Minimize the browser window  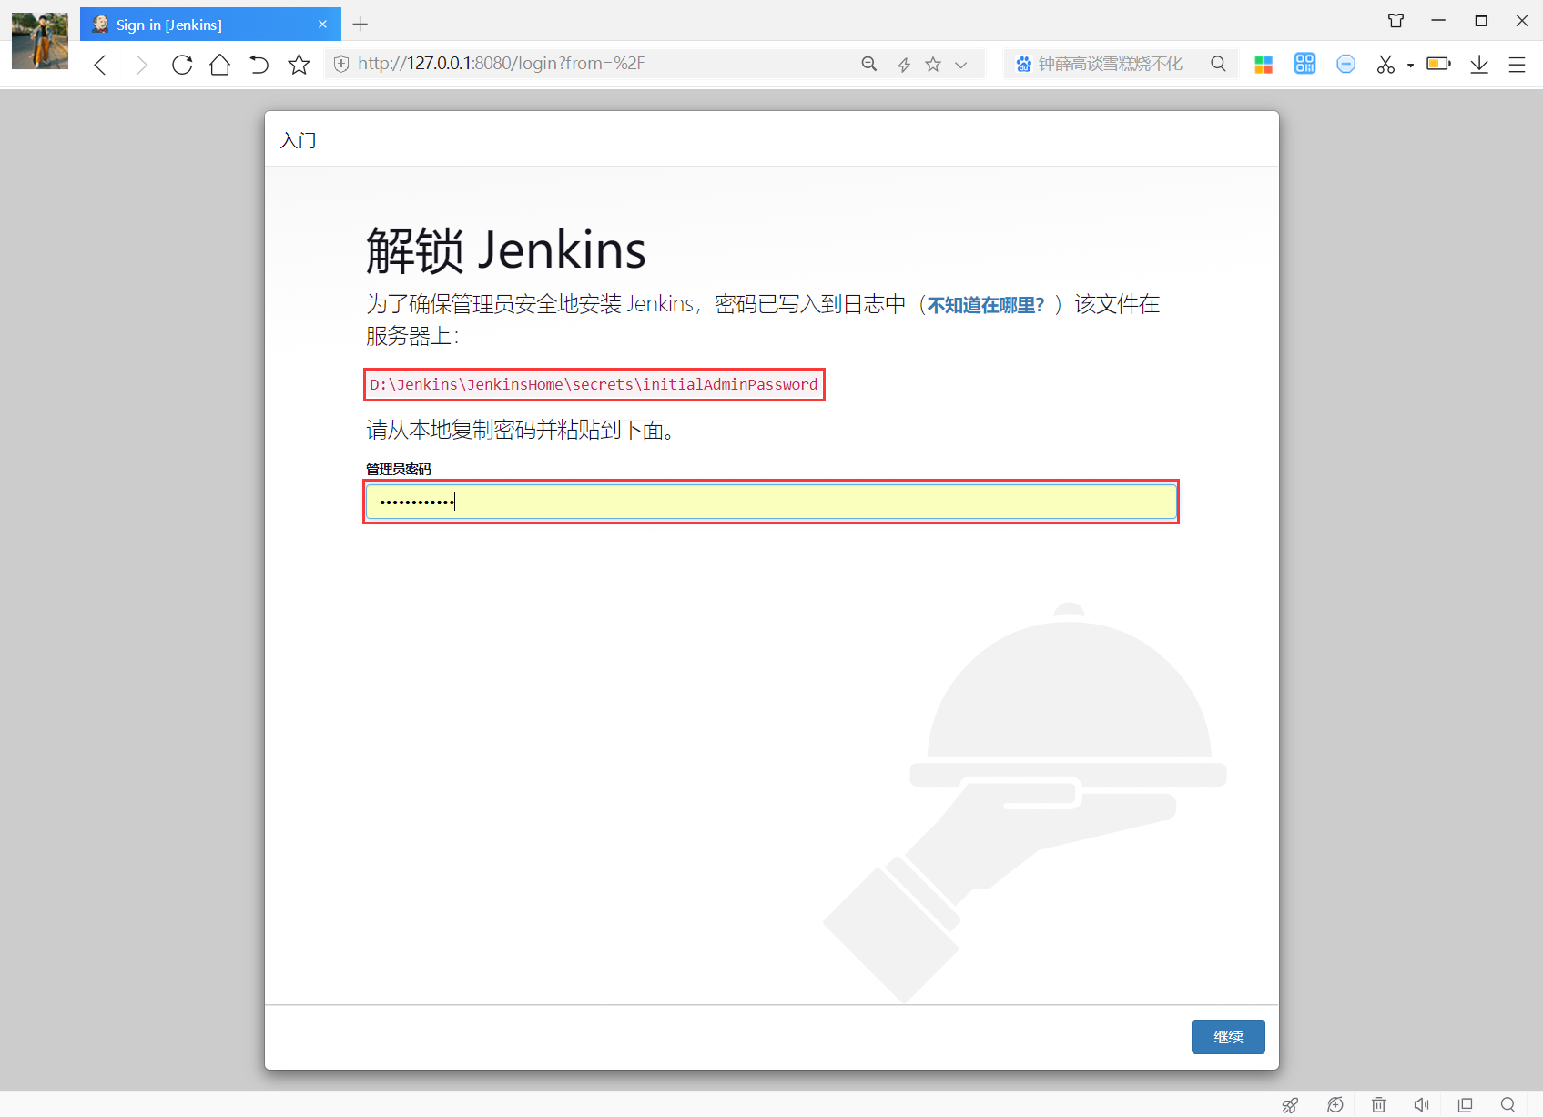tap(1438, 20)
